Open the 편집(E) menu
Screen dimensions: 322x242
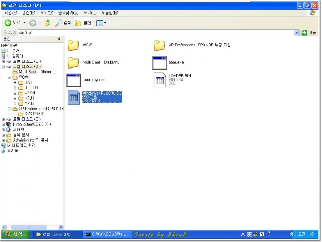(29, 13)
